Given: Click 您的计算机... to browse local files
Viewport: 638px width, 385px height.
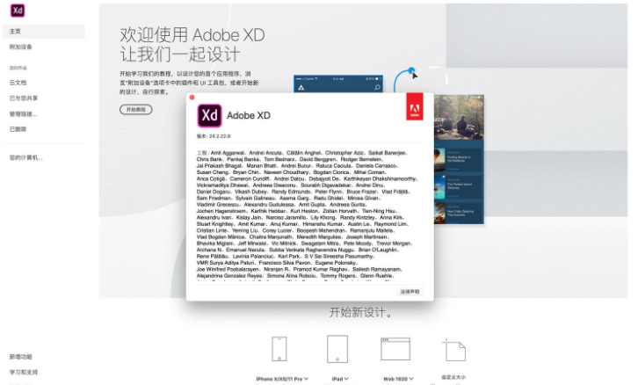Looking at the screenshot, I should 26,157.
